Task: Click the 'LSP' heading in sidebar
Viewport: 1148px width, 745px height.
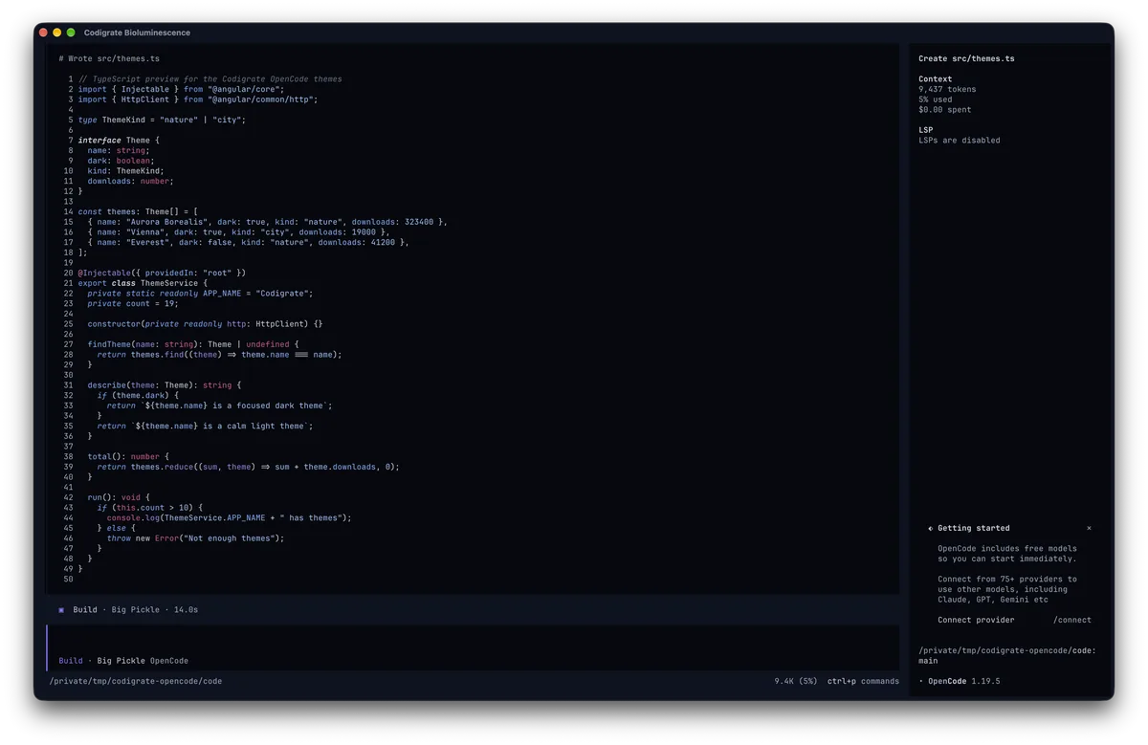Action: click(926, 130)
